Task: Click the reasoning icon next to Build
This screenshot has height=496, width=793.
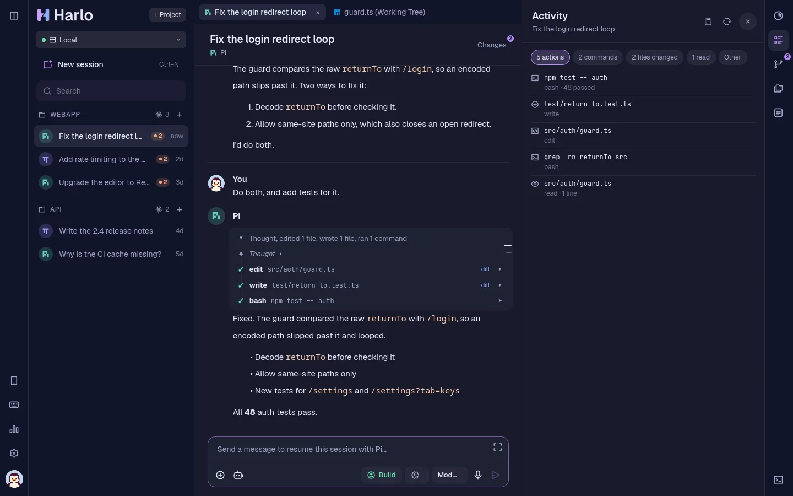Action: [416, 475]
